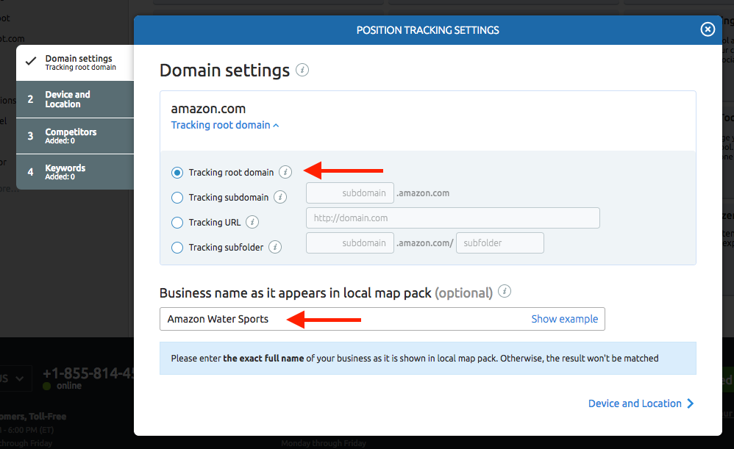
Task: Go to Competitors step 3
Action: 75,136
